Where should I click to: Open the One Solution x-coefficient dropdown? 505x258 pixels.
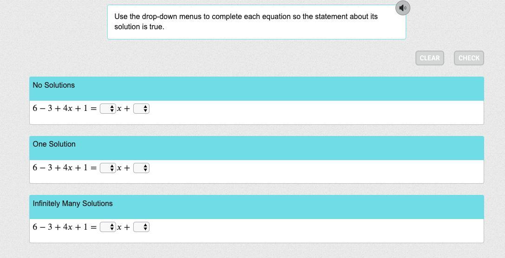point(108,168)
